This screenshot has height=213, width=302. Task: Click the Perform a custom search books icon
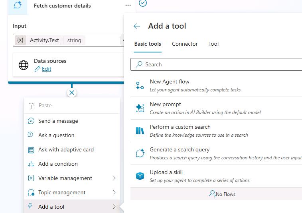(140, 131)
